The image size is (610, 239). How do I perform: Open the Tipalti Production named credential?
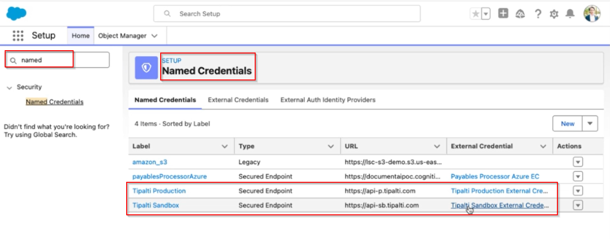(159, 191)
